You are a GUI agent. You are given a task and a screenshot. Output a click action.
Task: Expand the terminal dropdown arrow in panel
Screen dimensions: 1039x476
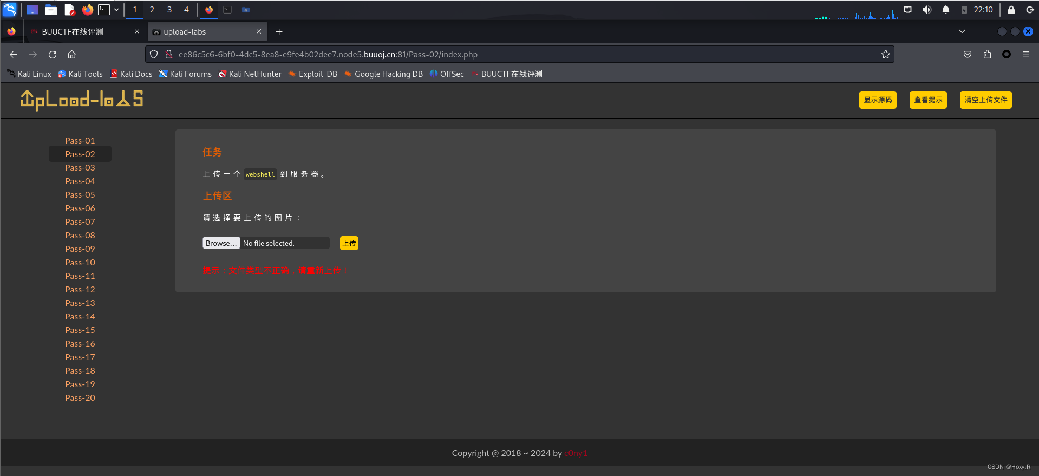[116, 10]
